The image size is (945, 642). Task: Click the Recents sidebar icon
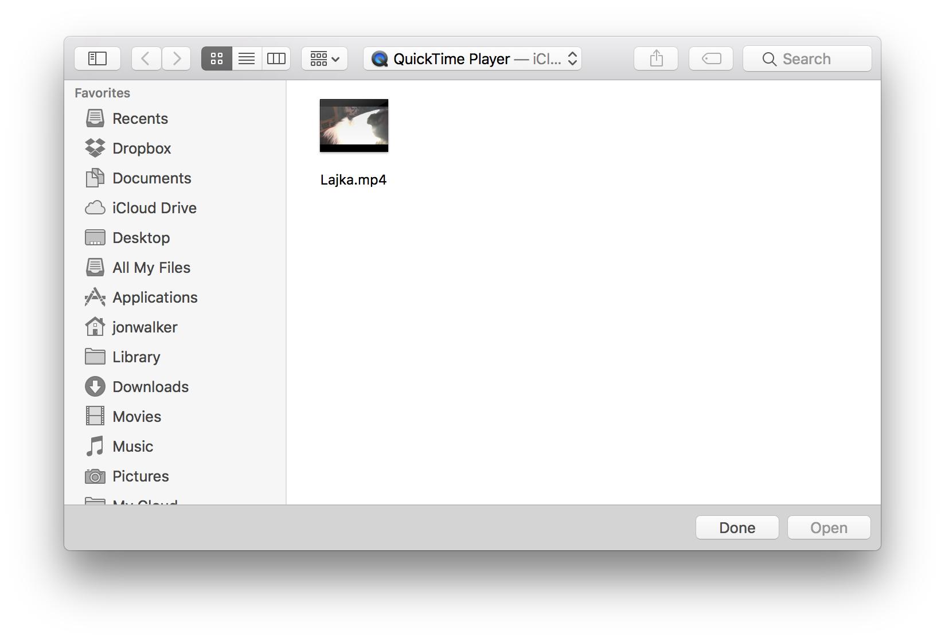point(95,118)
